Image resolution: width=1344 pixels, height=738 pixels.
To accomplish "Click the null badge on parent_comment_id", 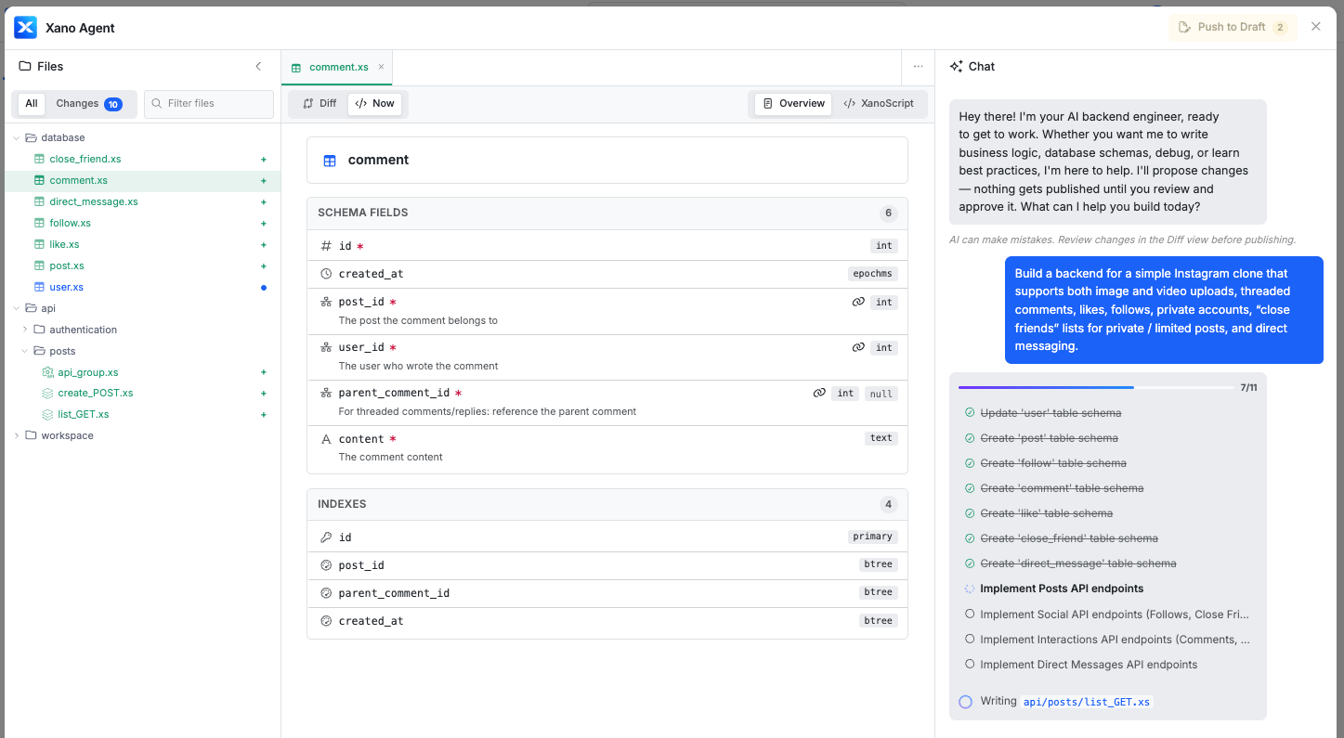I will point(881,394).
